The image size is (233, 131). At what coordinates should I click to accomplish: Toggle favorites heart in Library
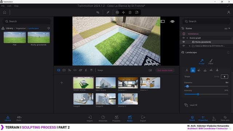(x=48, y=28)
